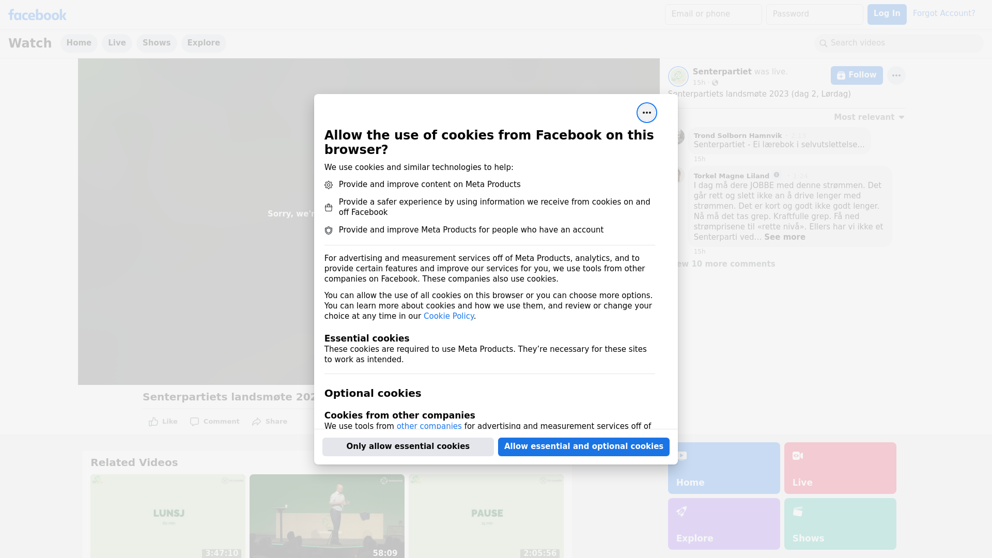Open Torkel Magne Liland's profile name
This screenshot has width=992, height=558.
pos(731,176)
